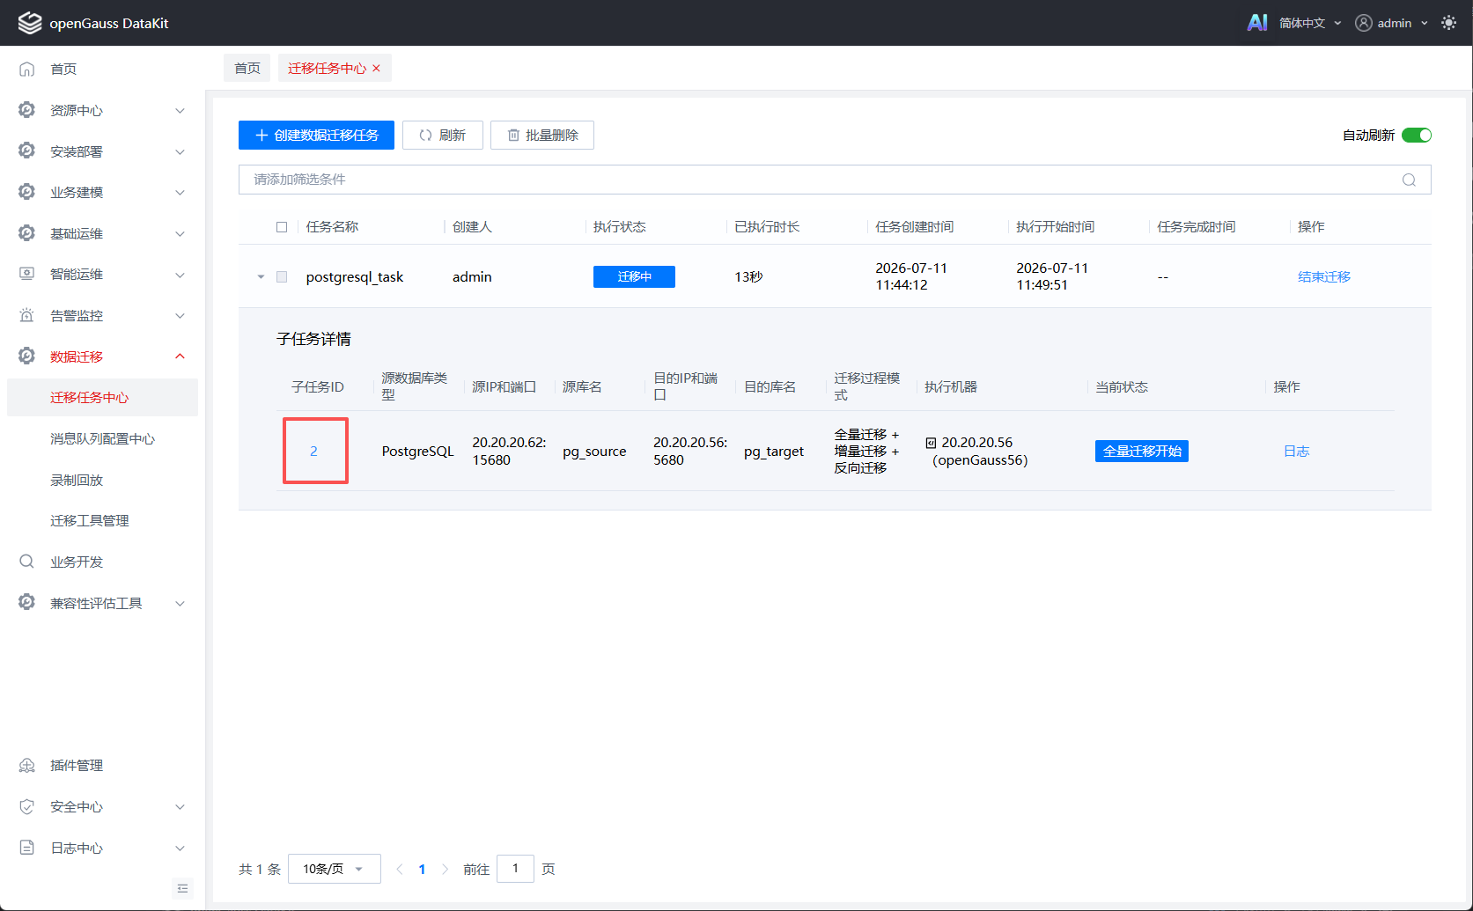Viewport: 1473px width, 911px height.
Task: Click the 首页 home icon in sidebar
Action: (x=27, y=69)
